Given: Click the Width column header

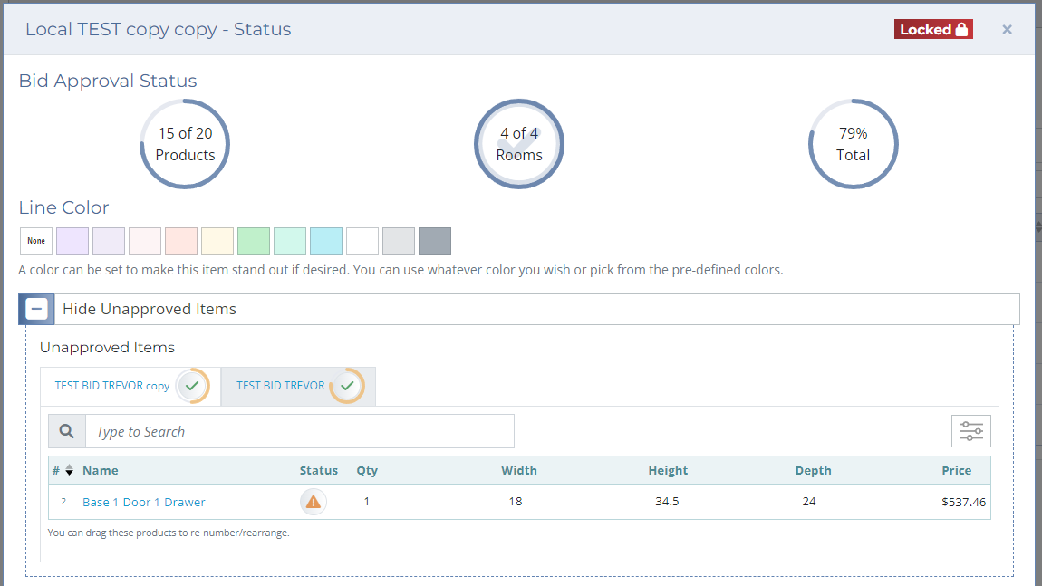Looking at the screenshot, I should [519, 470].
